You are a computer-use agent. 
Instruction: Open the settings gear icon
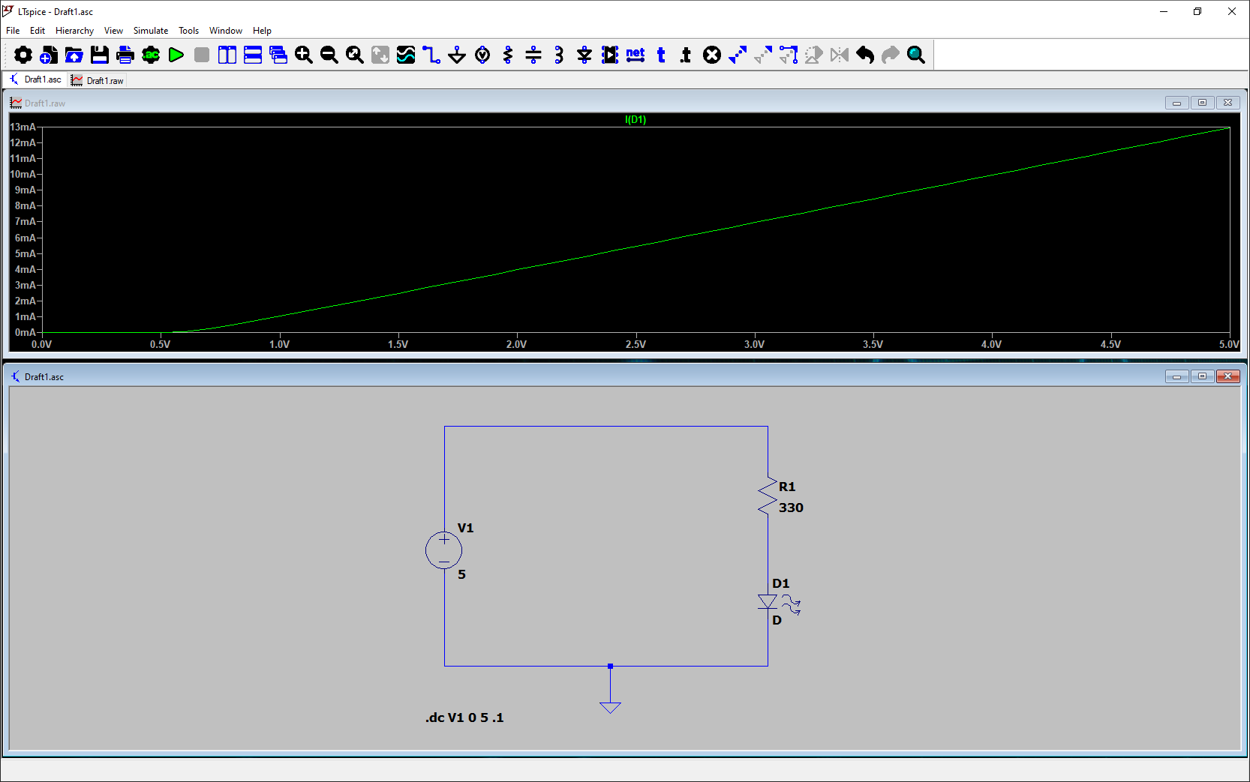click(x=23, y=55)
